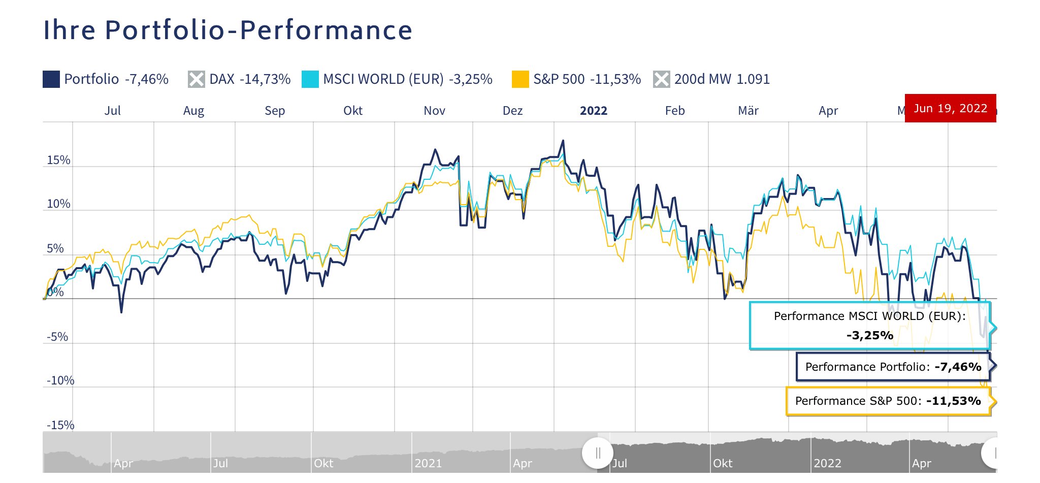
Task: Click the left range slider handle
Action: [x=598, y=453]
